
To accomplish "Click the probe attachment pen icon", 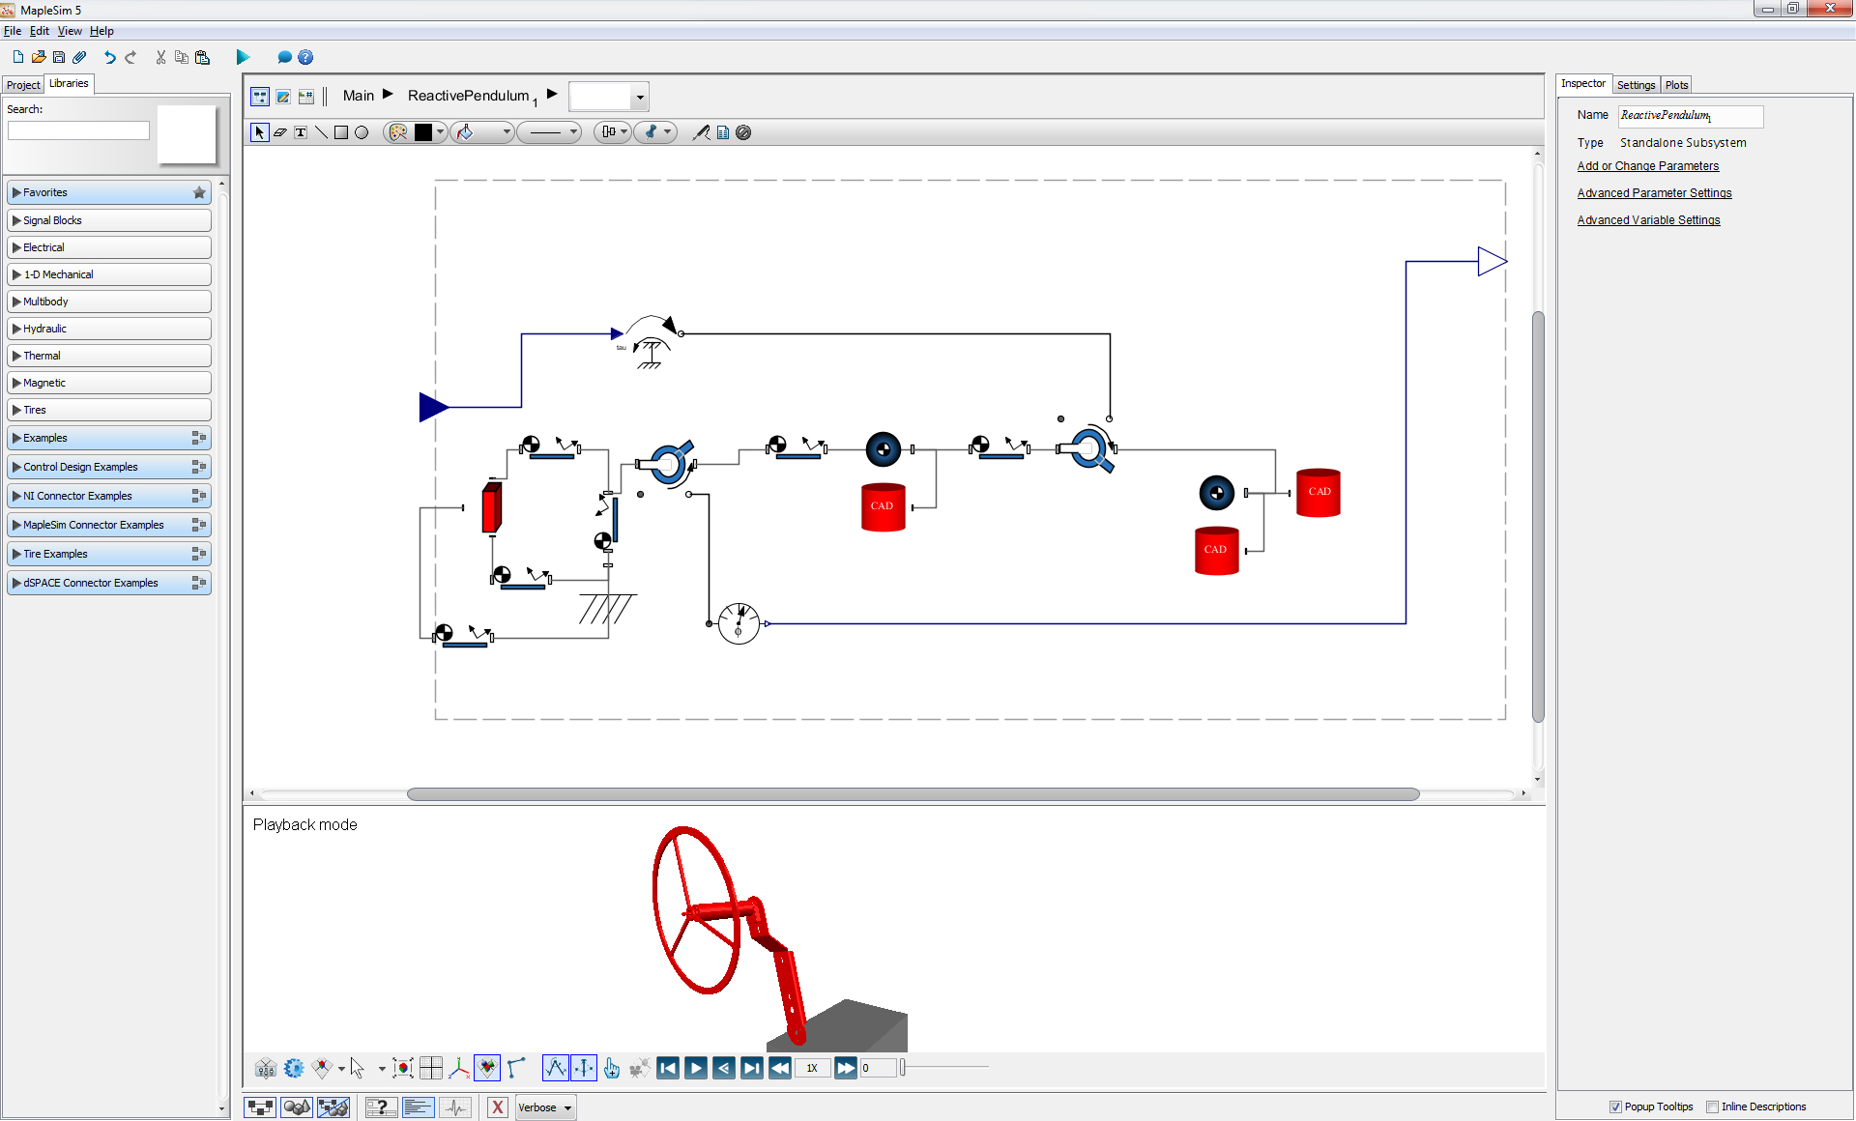I will click(701, 132).
